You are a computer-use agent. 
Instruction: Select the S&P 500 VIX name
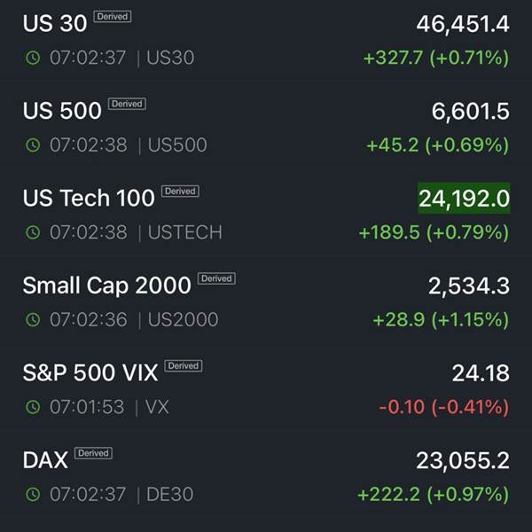pyautogui.click(x=90, y=373)
